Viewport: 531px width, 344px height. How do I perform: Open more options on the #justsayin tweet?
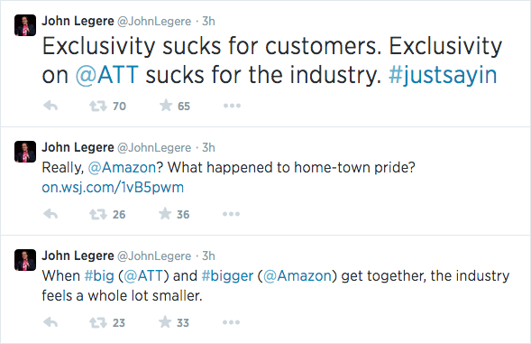232,106
